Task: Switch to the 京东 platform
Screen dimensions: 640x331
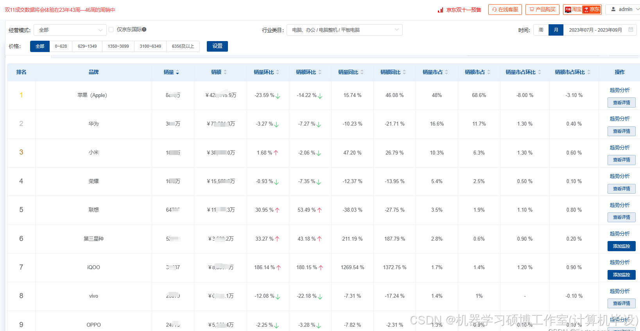Action: 592,9
